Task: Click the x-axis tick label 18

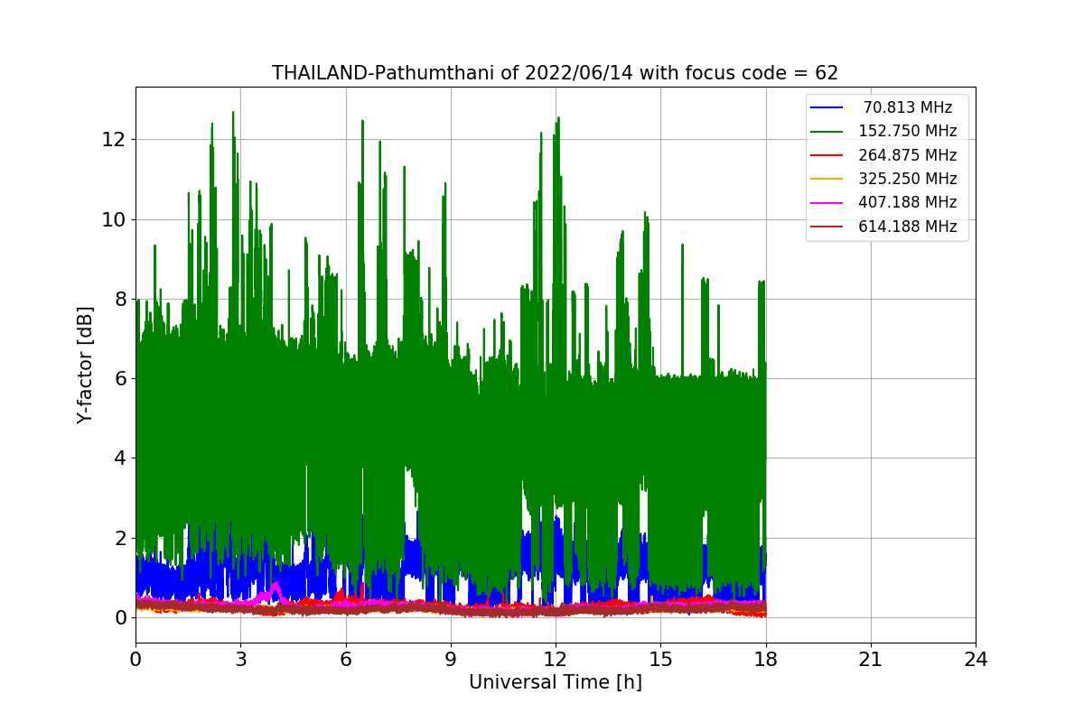Action: [765, 659]
